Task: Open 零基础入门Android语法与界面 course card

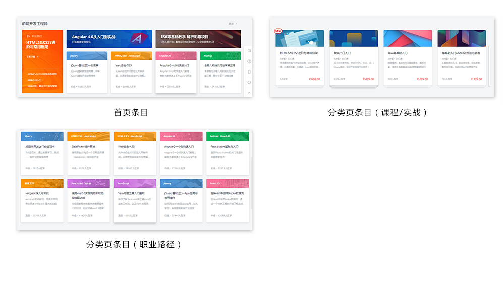Action: pos(462,57)
